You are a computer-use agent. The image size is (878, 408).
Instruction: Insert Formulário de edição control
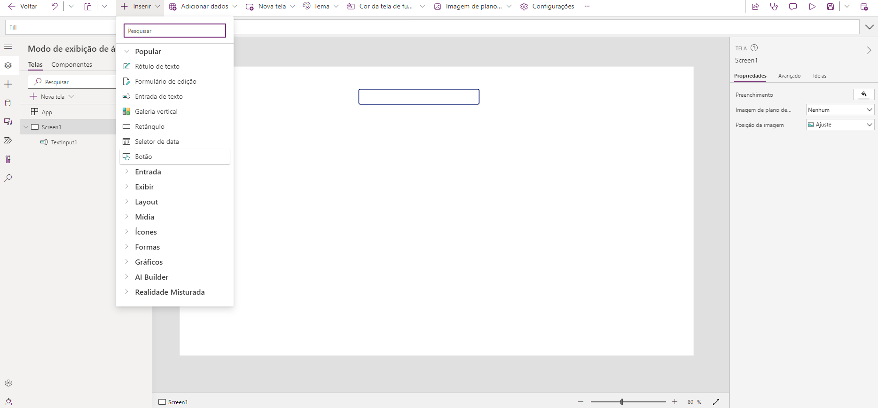point(175,81)
